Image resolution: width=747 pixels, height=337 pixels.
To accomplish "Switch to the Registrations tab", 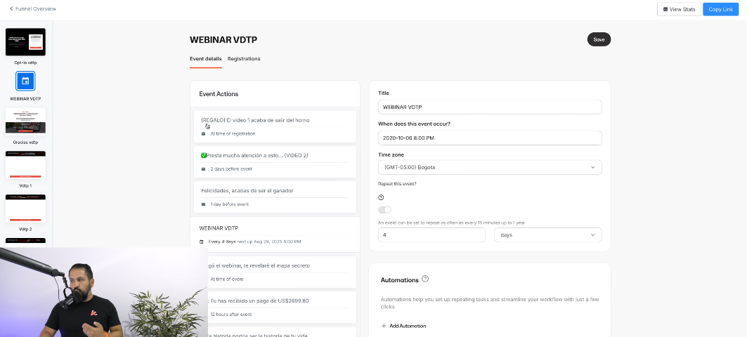I will (x=244, y=59).
